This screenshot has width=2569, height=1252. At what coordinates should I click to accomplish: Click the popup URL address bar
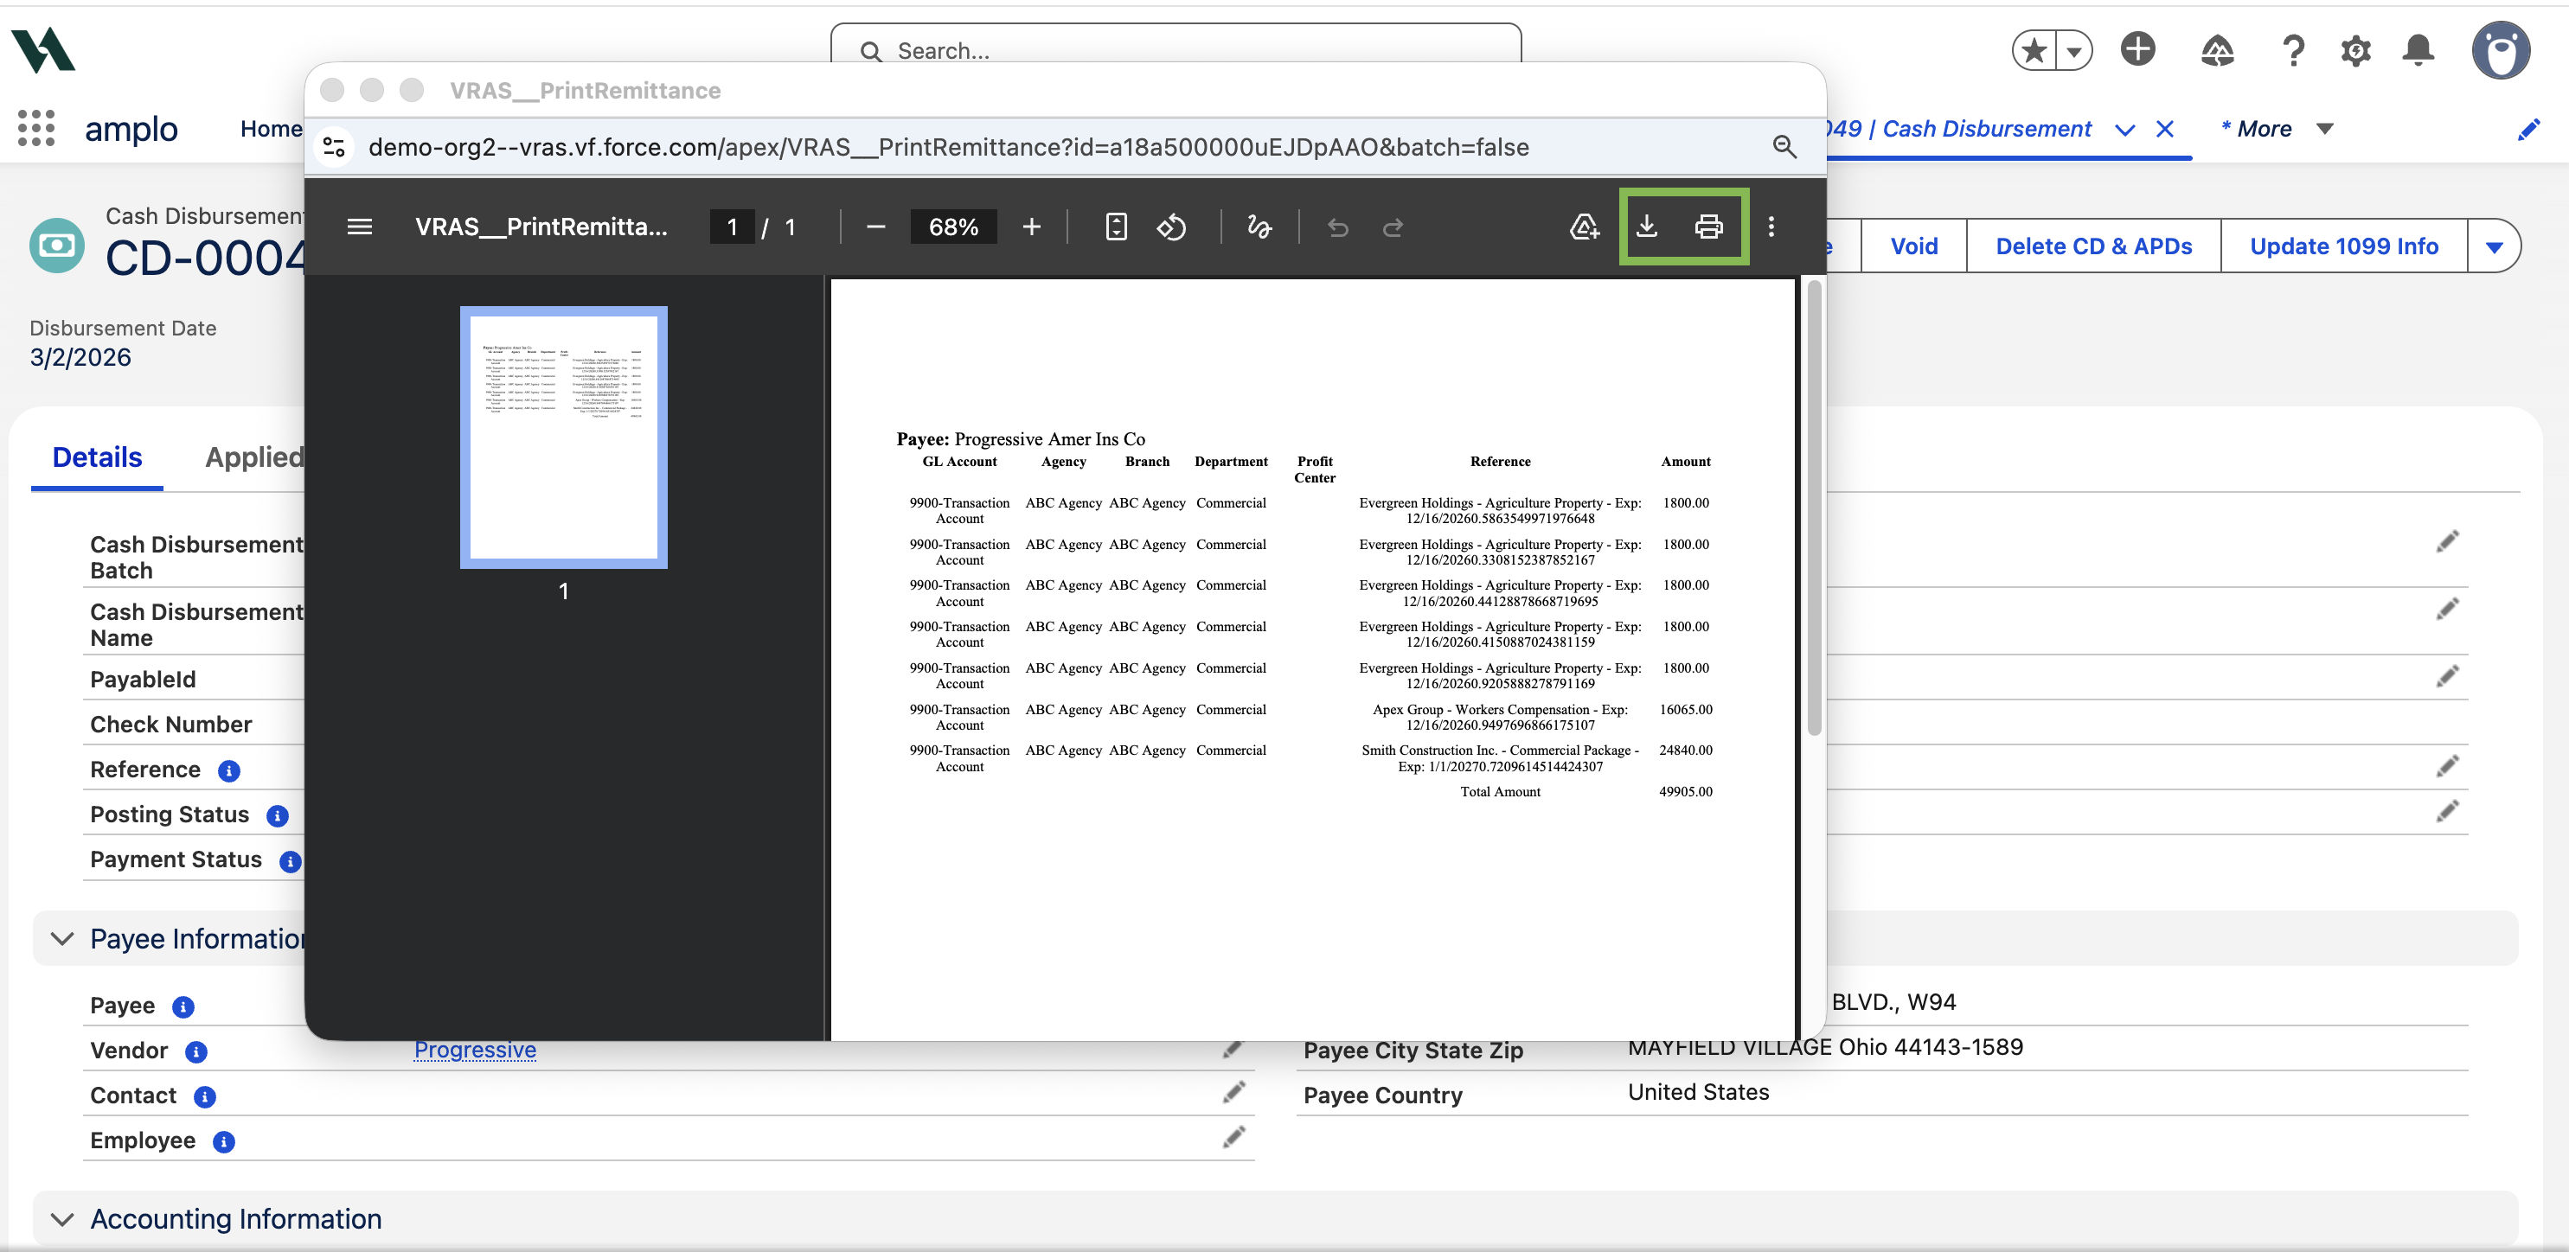click(x=948, y=148)
